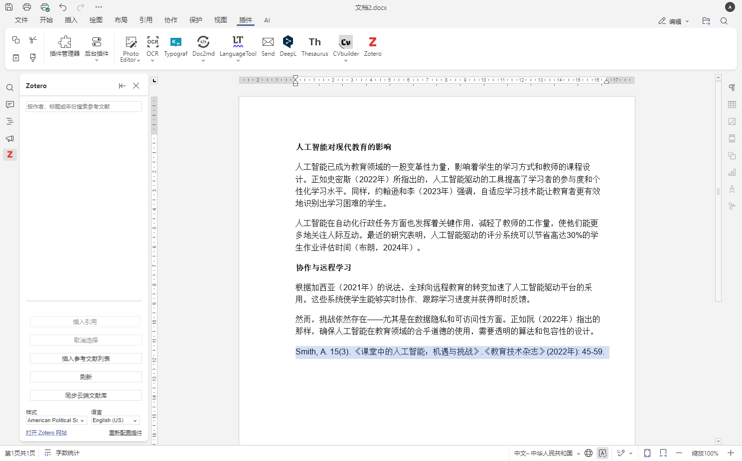
Task: Open the 插件管理器 plugin manager
Action: 64,47
